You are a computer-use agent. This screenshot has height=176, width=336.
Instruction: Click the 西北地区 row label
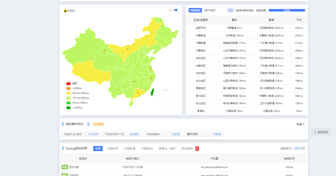[201, 96]
